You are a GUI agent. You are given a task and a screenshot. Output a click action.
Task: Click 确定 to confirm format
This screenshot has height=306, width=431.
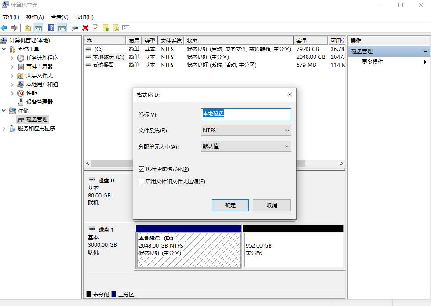coord(230,205)
